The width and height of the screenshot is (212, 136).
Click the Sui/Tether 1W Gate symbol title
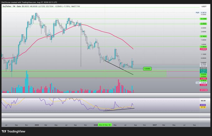pos(12,6)
